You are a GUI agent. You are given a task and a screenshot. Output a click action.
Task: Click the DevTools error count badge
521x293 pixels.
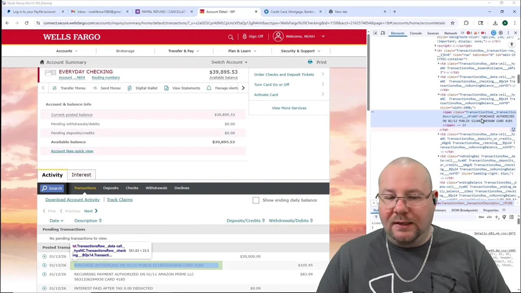469,33
